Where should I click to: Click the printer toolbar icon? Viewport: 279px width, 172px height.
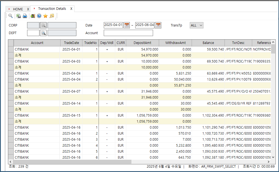click(x=25, y=16)
